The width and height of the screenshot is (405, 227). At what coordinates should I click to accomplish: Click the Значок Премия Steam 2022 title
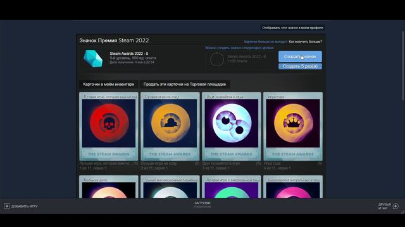tap(114, 40)
